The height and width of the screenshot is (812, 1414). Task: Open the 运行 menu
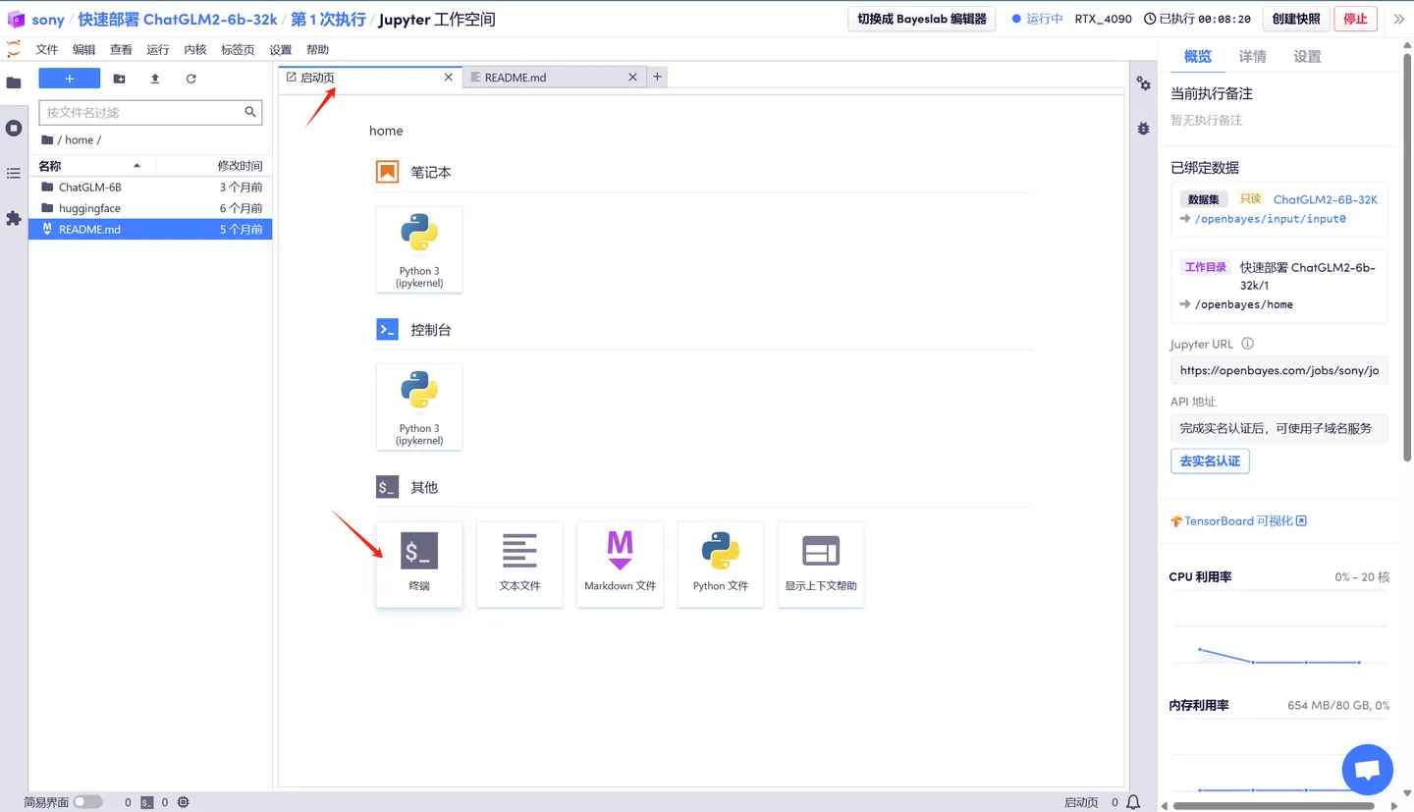tap(158, 49)
